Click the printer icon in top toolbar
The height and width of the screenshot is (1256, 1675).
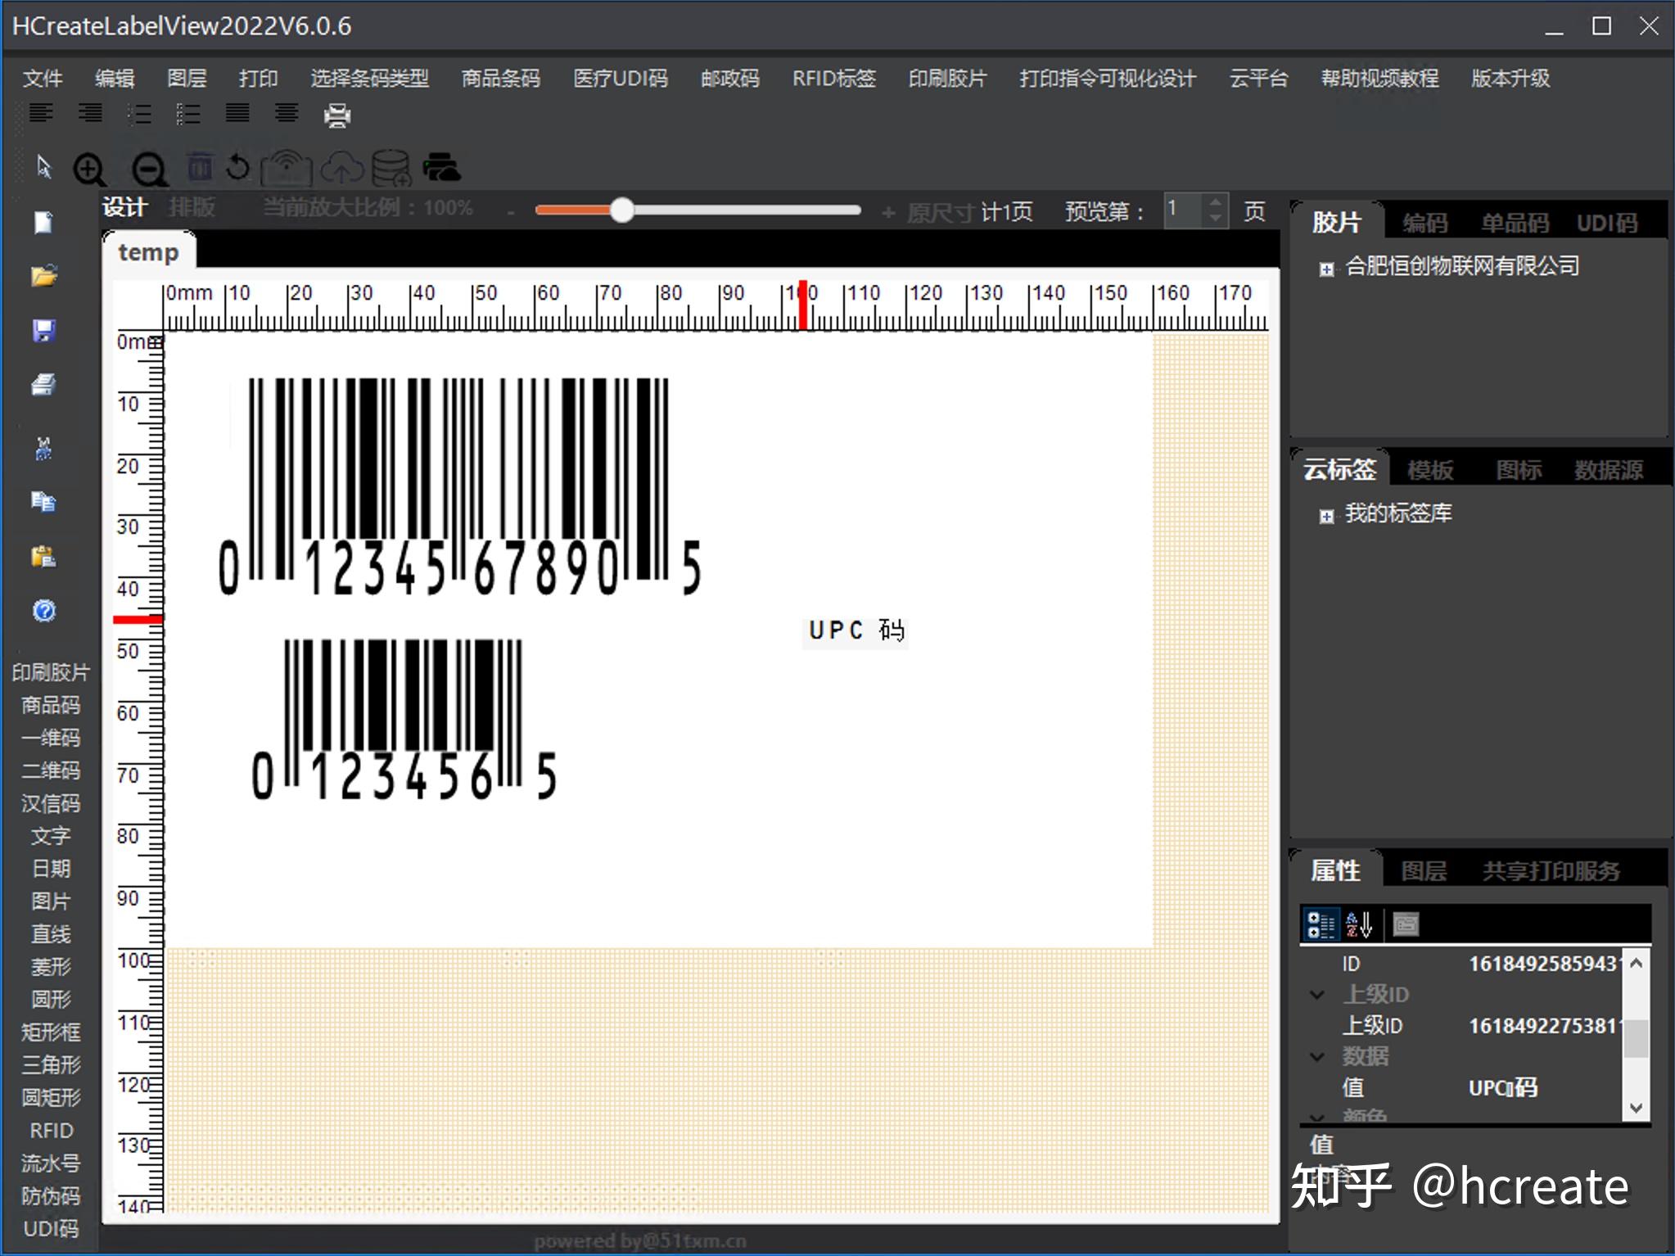pos(337,115)
